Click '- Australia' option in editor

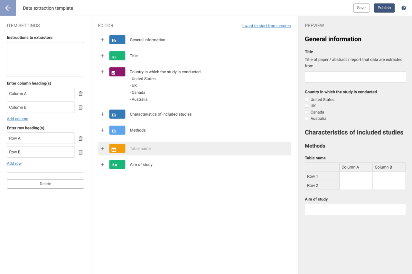tap(138, 100)
